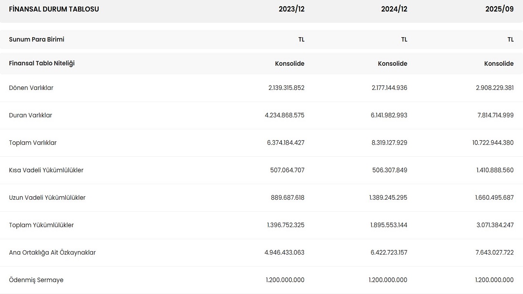Screen dimensions: 523x294
Task: Select the Dönen Varlıklar row label
Action: tap(31, 88)
